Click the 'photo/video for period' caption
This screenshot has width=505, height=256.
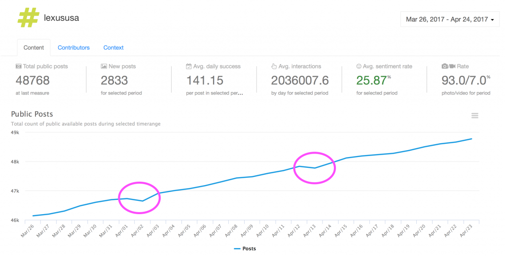pos(466,93)
